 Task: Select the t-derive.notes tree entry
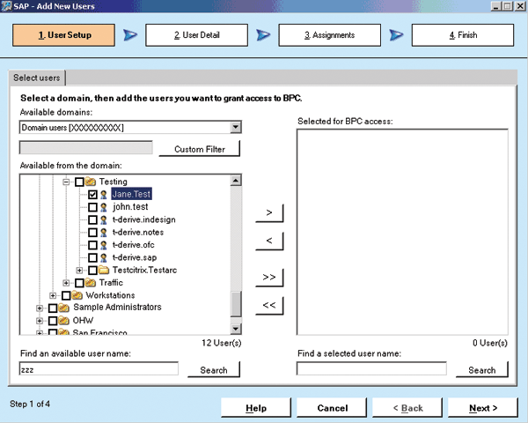point(138,233)
